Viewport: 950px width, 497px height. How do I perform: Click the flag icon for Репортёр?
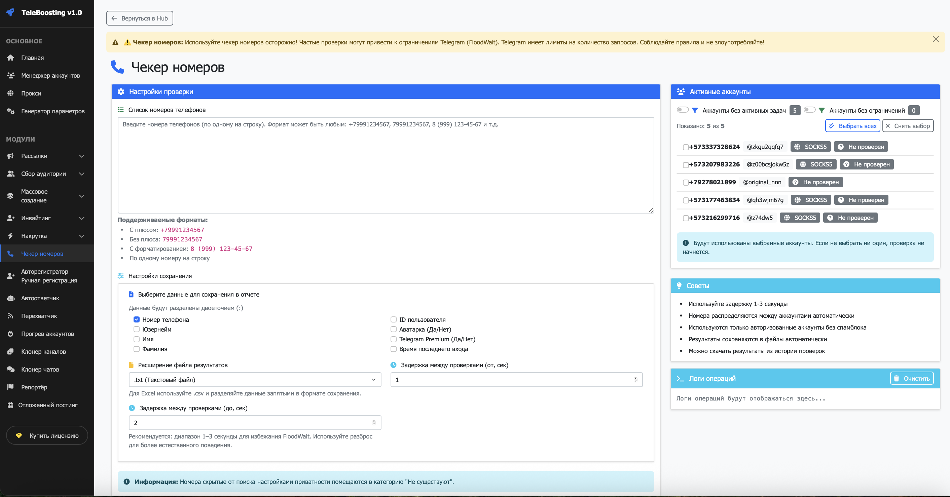[x=10, y=387]
